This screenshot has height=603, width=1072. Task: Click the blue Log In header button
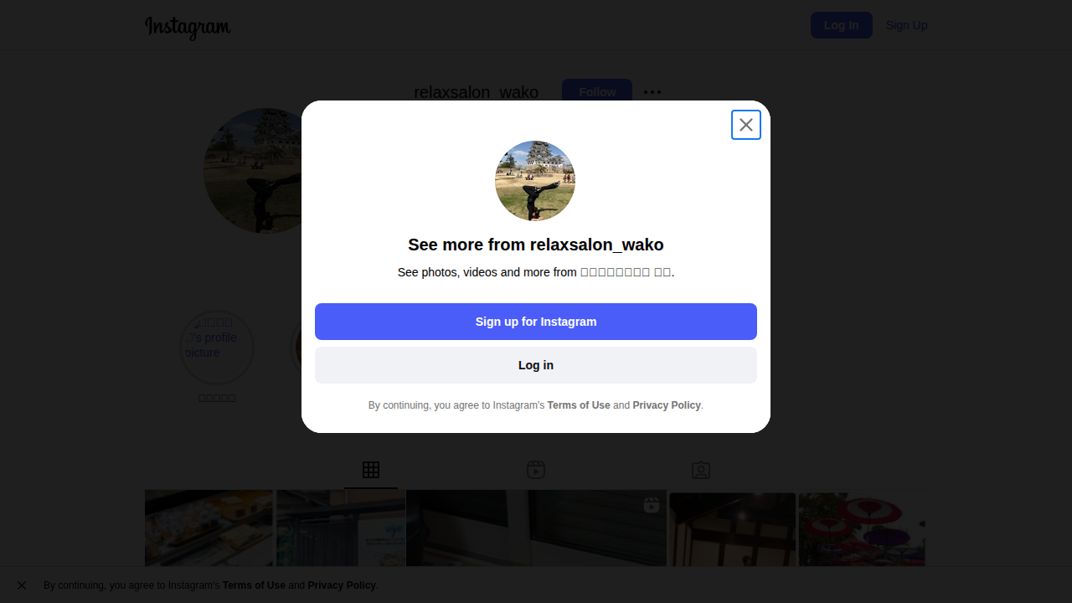point(842,25)
